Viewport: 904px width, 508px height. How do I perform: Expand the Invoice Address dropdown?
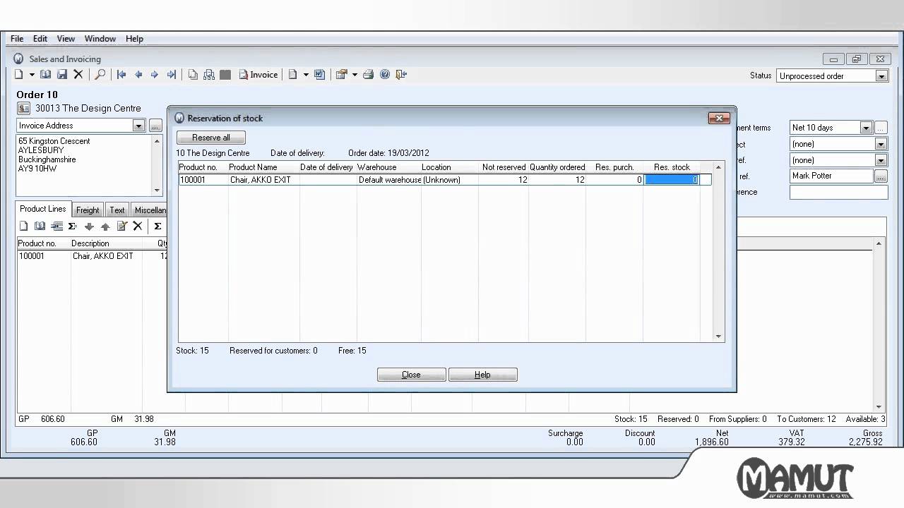pos(138,126)
